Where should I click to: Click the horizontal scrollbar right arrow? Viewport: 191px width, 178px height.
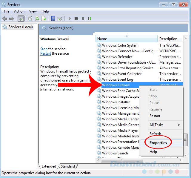pos(181,160)
